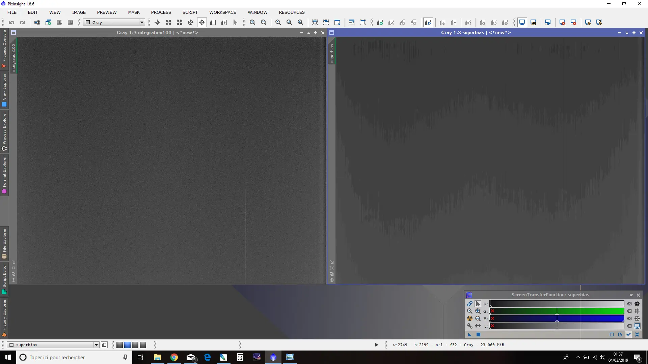
Task: Open the Gray channel selector dropdown
Action: [114, 23]
